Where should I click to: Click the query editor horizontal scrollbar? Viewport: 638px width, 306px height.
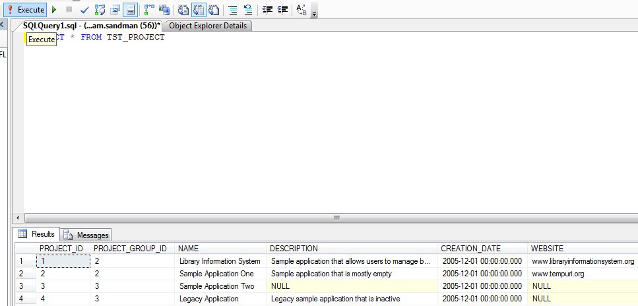[x=336, y=218]
